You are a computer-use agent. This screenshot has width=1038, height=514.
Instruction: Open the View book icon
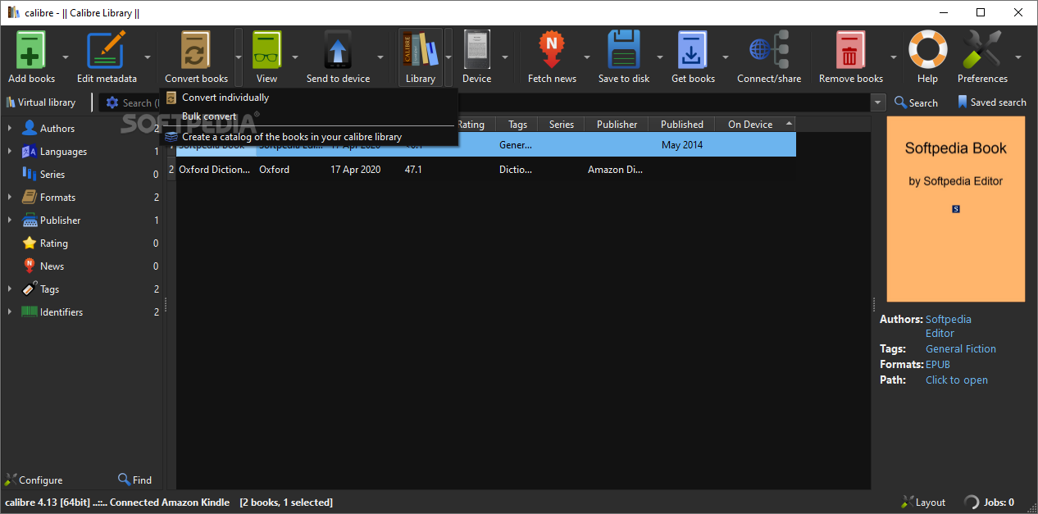(x=266, y=50)
